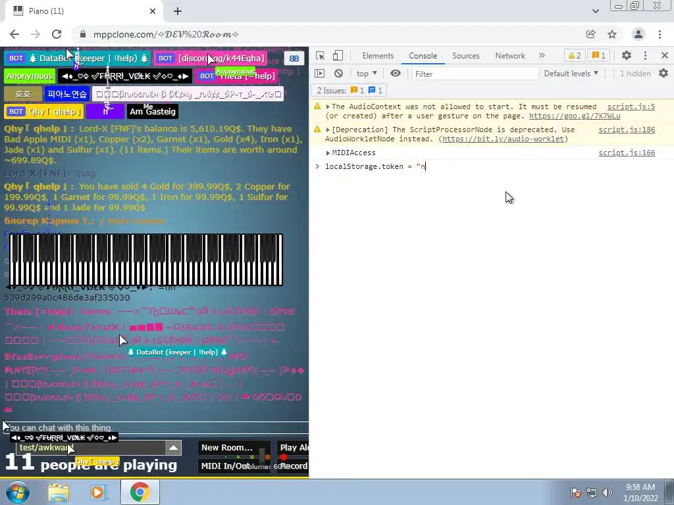Open the room list dropdown arrow
674x505 pixels.
coord(173,448)
